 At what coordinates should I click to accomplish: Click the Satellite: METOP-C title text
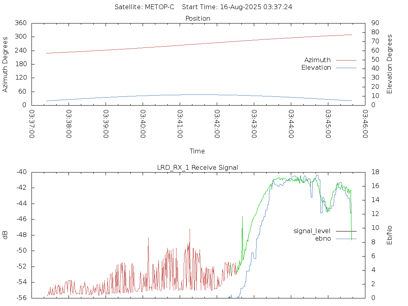pos(144,7)
